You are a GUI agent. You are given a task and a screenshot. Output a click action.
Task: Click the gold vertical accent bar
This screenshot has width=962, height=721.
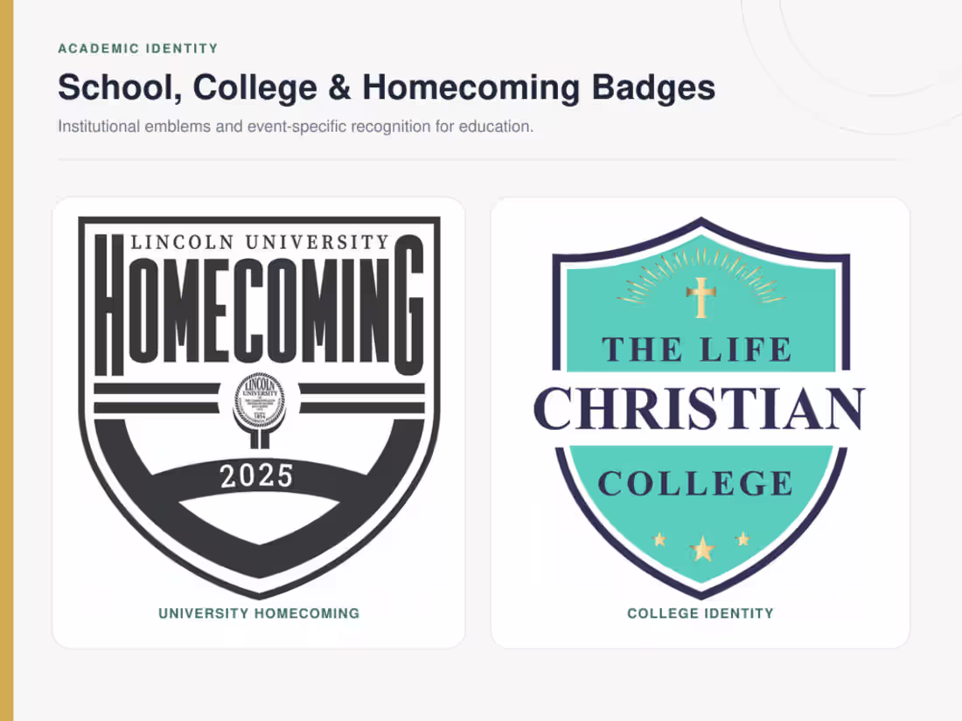[x=7, y=360]
